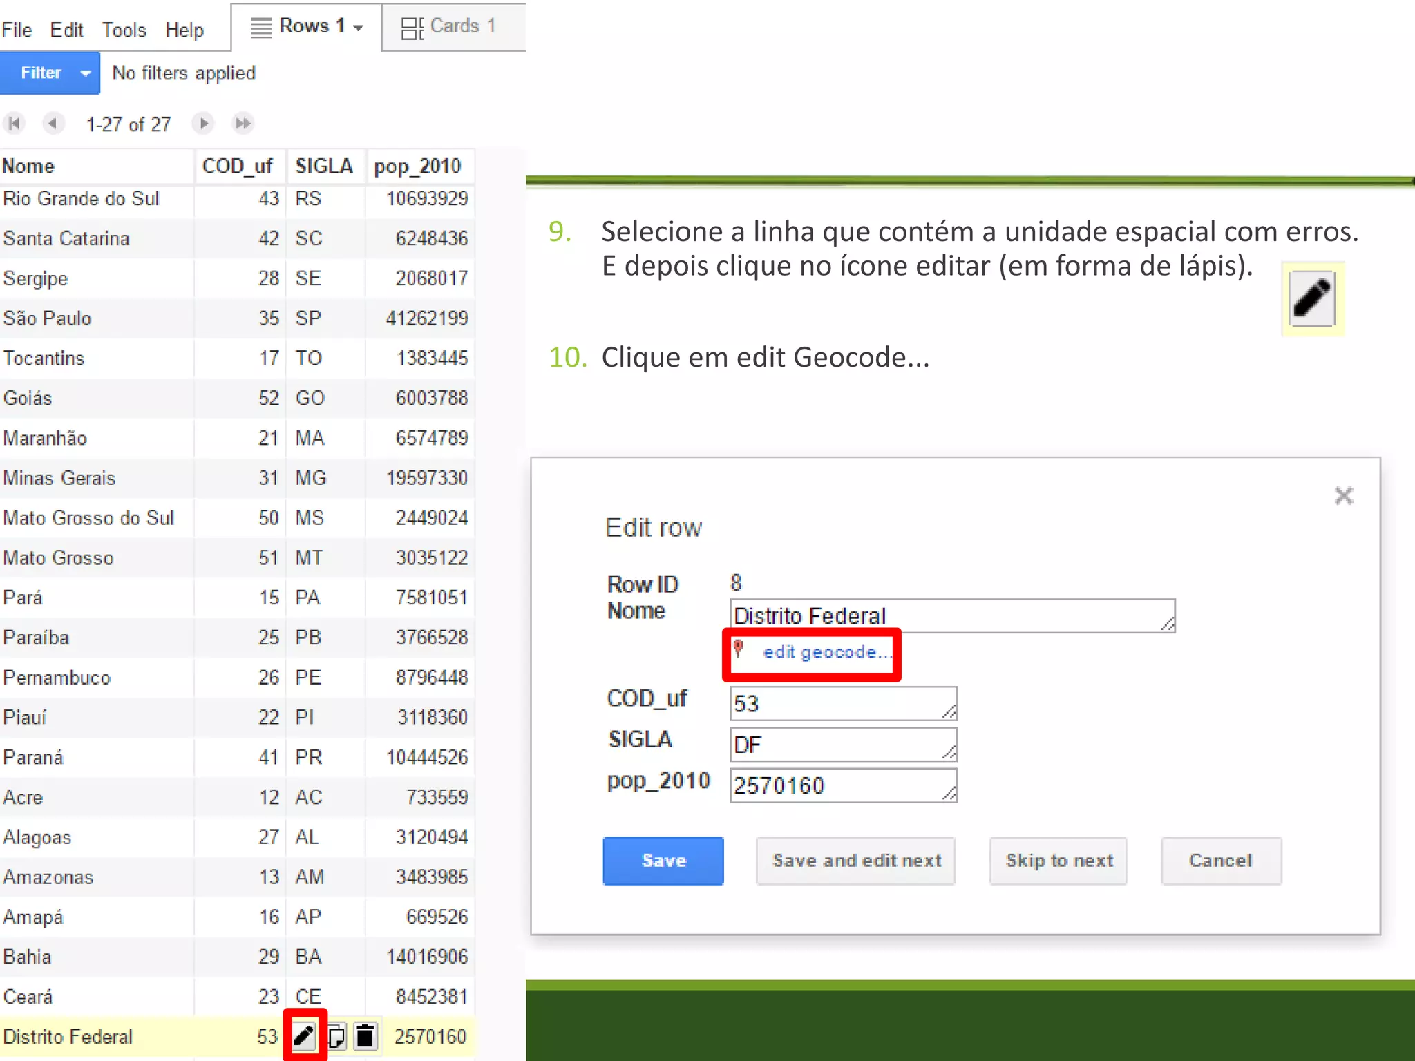Expand the Rows 1 tab dropdown arrow
The image size is (1415, 1061).
(359, 28)
